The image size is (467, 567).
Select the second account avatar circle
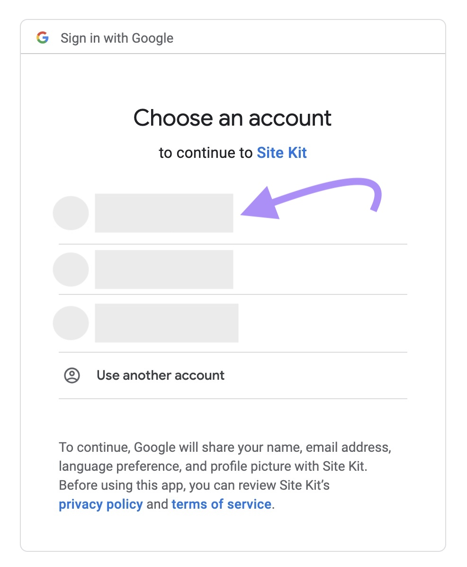point(71,269)
